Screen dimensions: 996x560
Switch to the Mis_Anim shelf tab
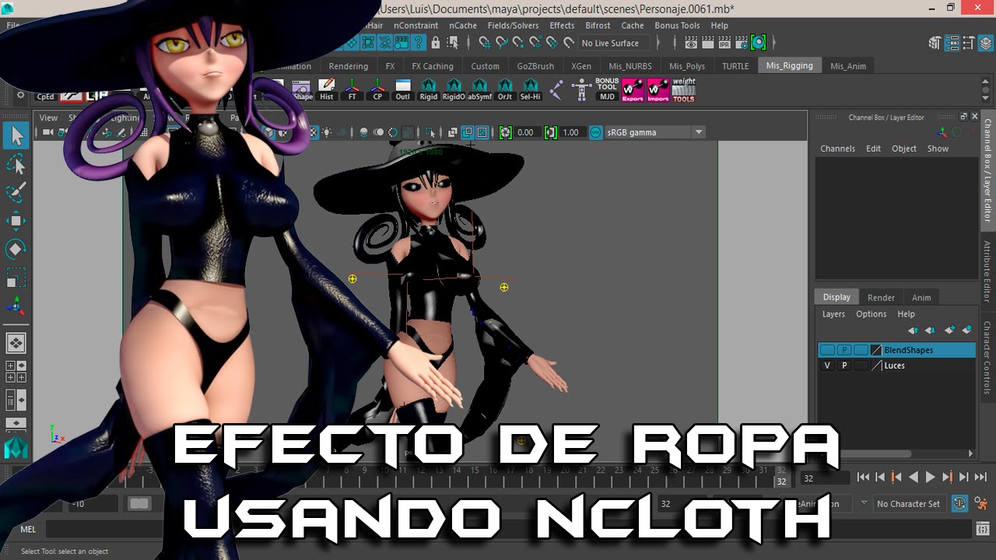[848, 66]
